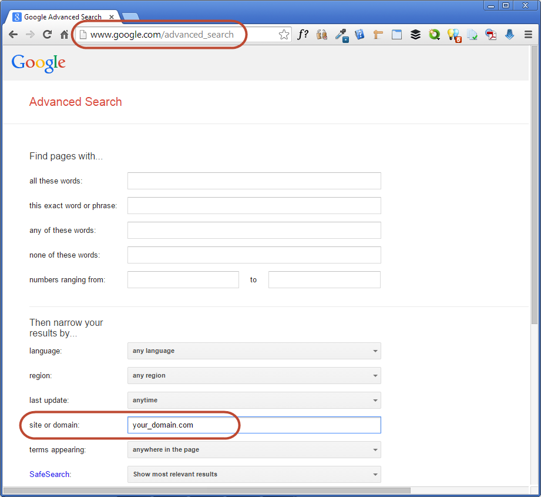Open a new tab with the blank tab button
The width and height of the screenshot is (541, 497).
tap(131, 16)
